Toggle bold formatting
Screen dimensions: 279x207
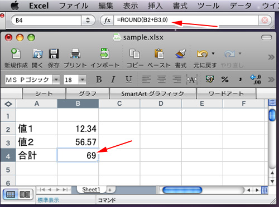pos(99,80)
